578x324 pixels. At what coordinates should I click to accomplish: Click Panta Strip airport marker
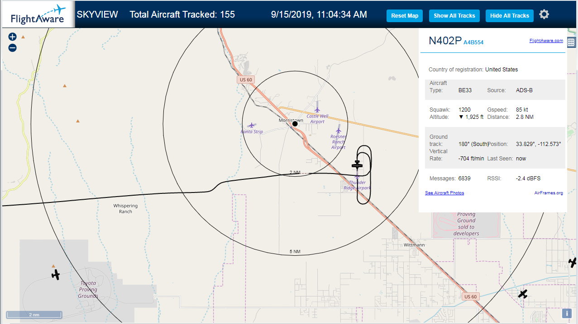tap(252, 125)
